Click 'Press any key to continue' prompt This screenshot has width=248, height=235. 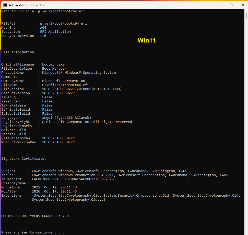point(33,232)
